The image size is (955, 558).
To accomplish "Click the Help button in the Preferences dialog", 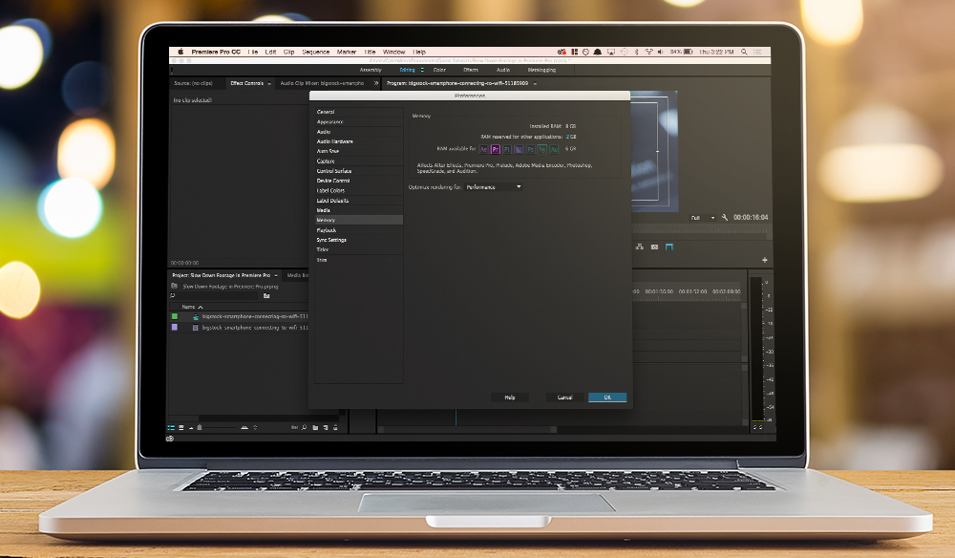I will (509, 397).
